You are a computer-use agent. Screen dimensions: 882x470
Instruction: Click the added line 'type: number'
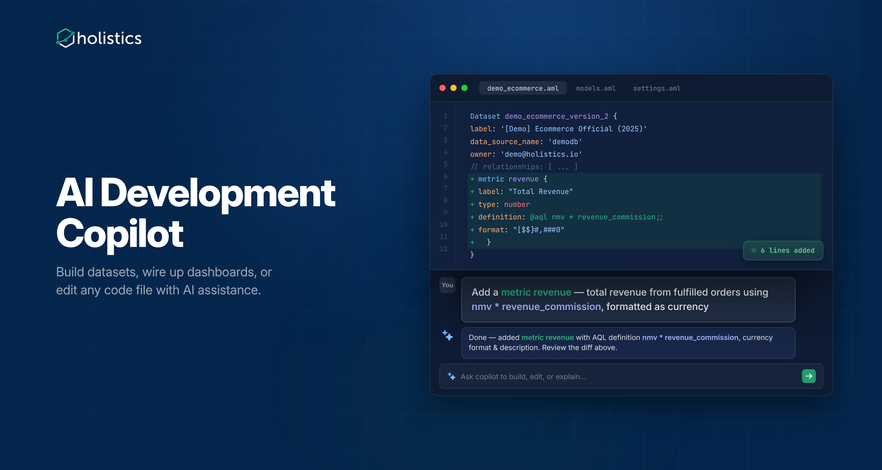coord(644,205)
